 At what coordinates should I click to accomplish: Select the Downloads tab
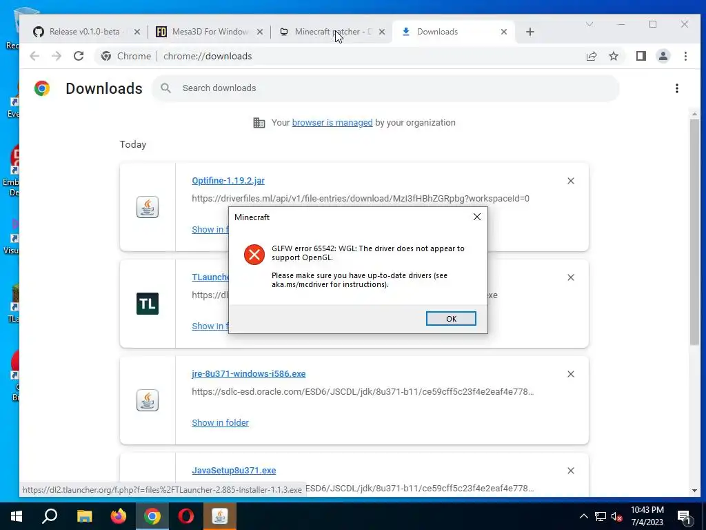(x=454, y=32)
